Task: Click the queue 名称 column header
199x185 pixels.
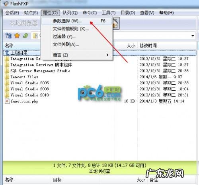Action: 9,180
